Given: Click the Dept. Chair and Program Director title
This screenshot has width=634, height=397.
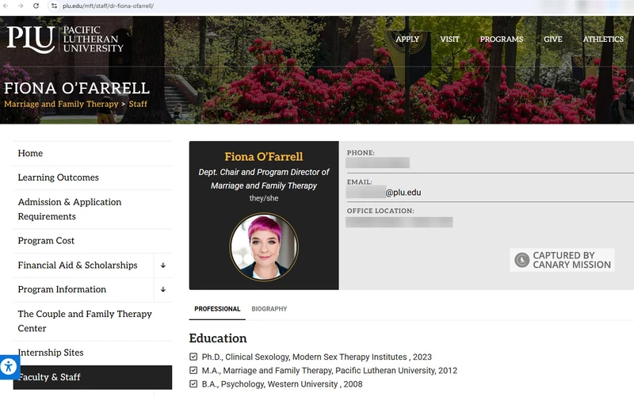Looking at the screenshot, I should point(264,179).
